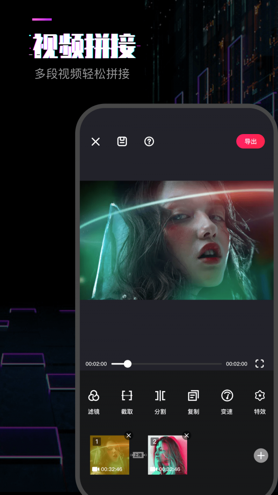Open the 变速 speed tool
278x495 pixels.
click(227, 401)
